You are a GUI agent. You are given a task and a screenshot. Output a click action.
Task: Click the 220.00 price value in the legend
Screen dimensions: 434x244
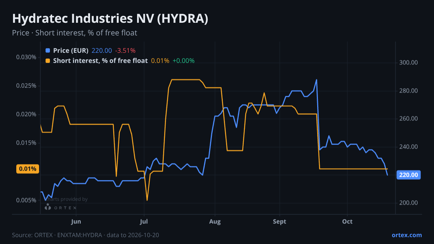(x=102, y=51)
